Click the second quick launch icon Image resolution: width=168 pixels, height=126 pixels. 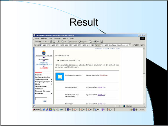47,110
